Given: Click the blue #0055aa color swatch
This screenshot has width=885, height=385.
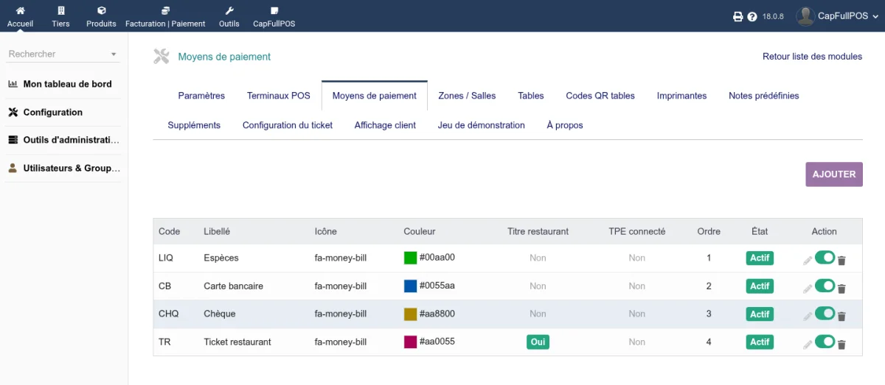Looking at the screenshot, I should coord(411,286).
